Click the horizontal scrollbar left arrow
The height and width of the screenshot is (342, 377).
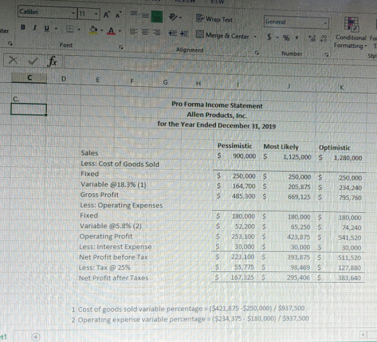pos(364,335)
